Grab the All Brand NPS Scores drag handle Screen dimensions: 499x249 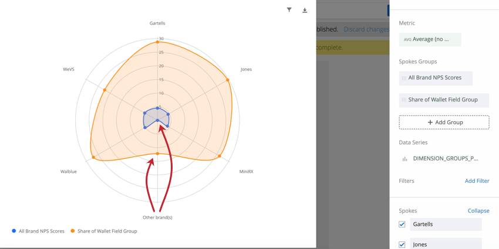(x=404, y=78)
